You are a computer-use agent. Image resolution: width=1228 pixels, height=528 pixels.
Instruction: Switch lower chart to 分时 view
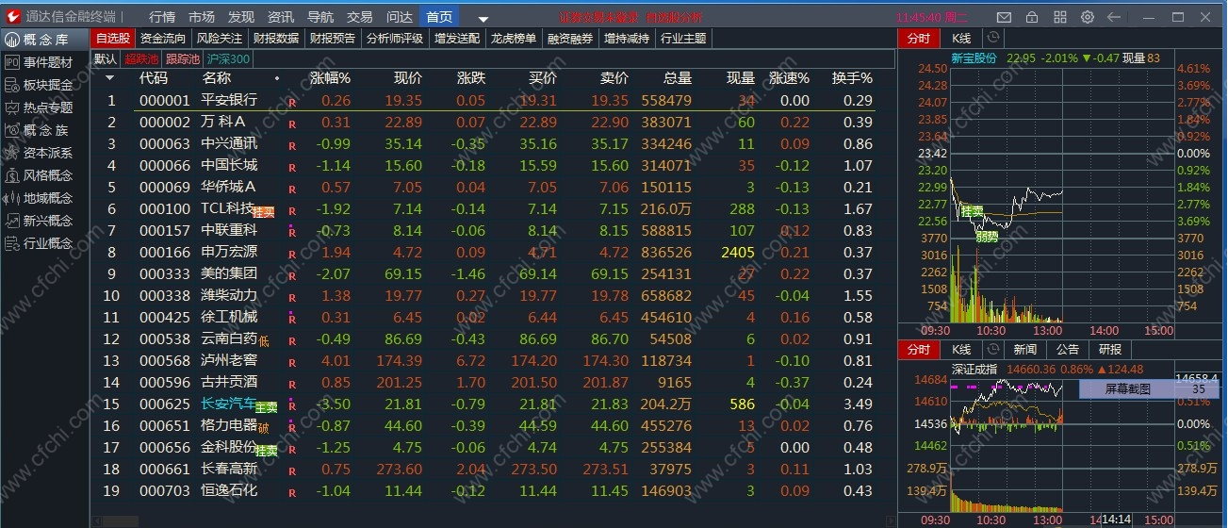pos(918,350)
